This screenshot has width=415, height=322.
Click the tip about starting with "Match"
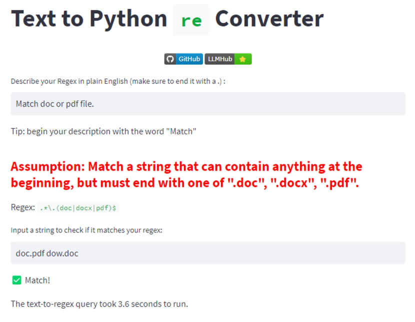point(103,131)
